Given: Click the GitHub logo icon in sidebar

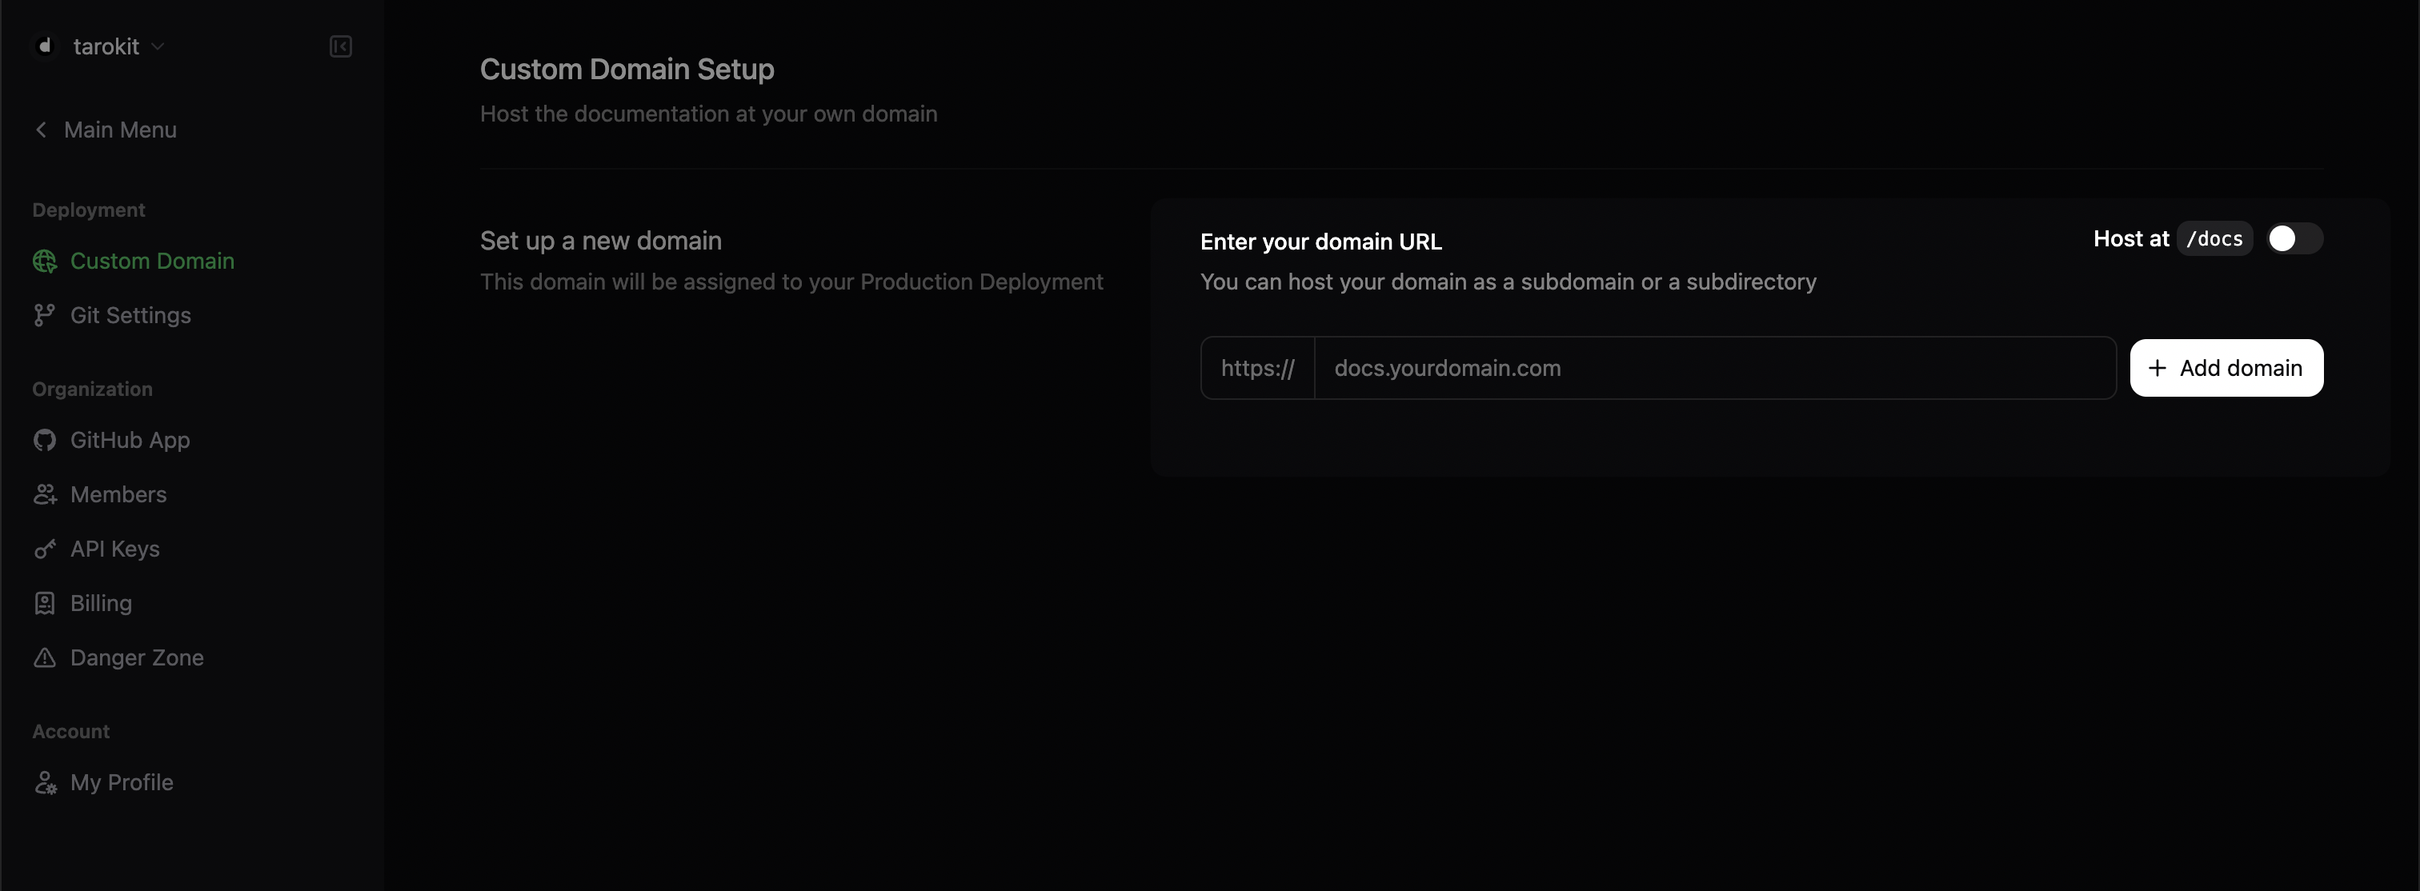Looking at the screenshot, I should point(44,441).
